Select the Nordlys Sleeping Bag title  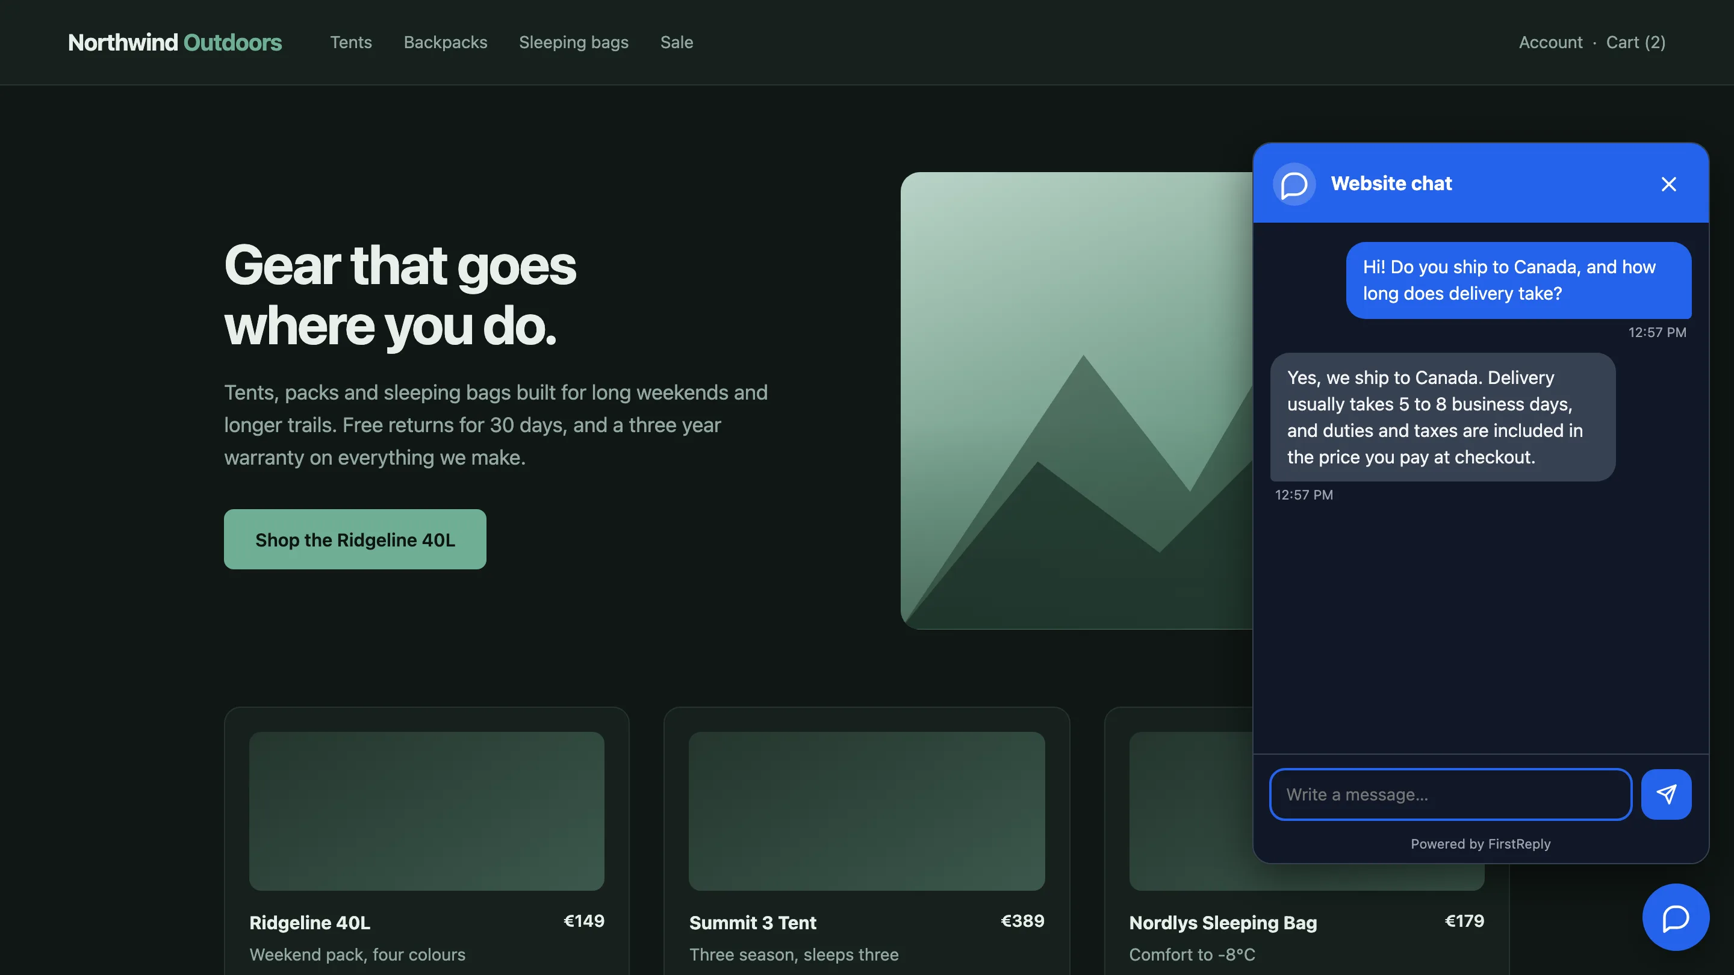tap(1222, 923)
